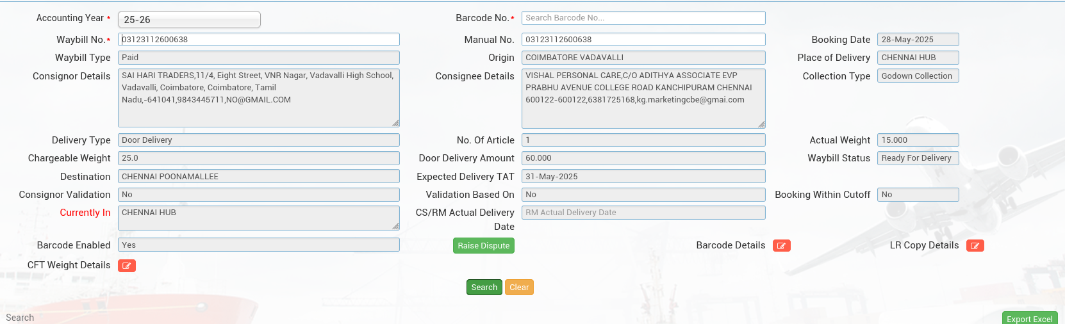Viewport: 1065px width, 324px height.
Task: Click the RM Actual Delivery Date field
Action: (643, 213)
